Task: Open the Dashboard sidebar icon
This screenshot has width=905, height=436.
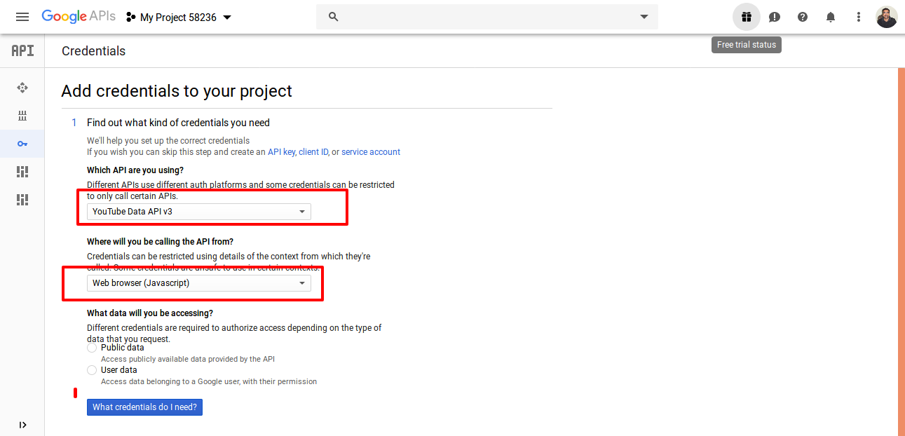Action: 22,88
